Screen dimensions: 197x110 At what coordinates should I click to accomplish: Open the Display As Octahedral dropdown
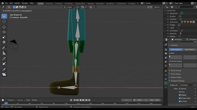coord(186,85)
